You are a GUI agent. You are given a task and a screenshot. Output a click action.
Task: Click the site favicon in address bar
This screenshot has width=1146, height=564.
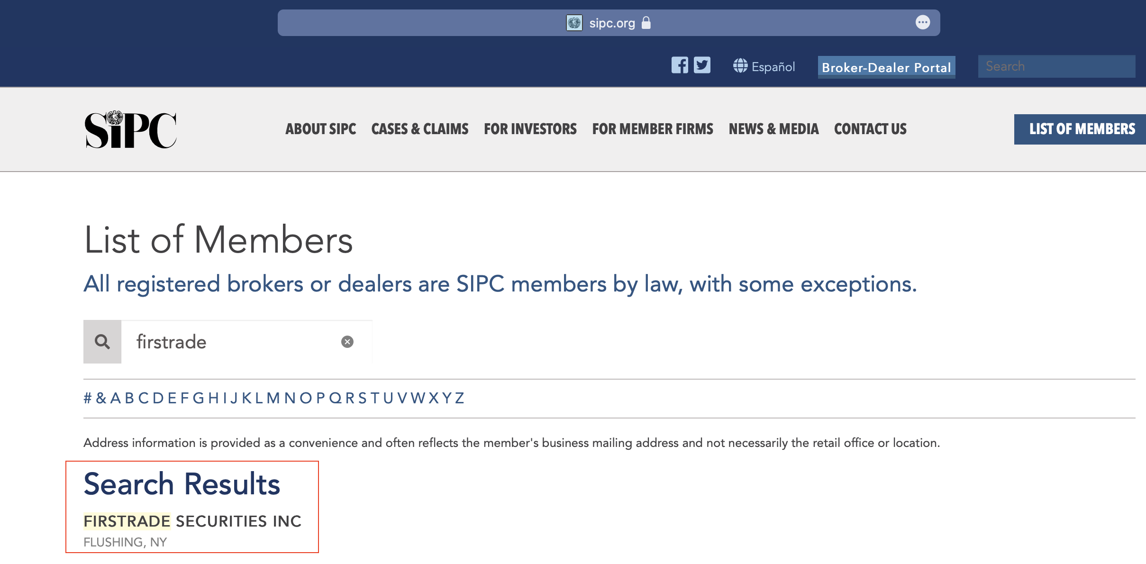[574, 23]
